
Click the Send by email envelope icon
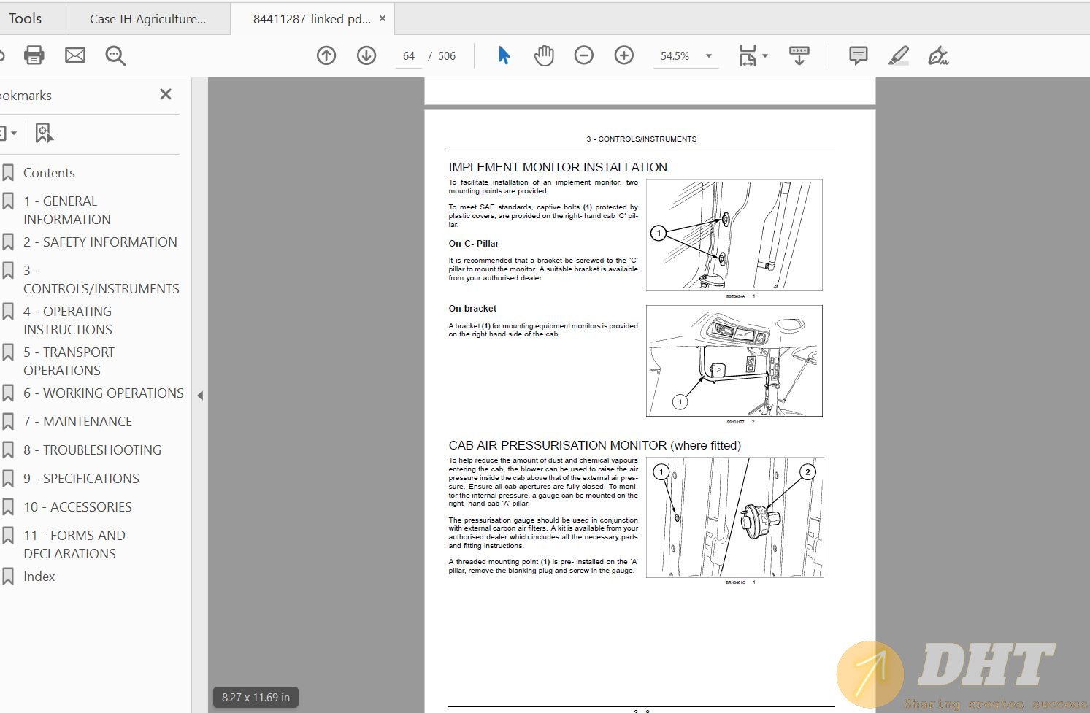(75, 55)
